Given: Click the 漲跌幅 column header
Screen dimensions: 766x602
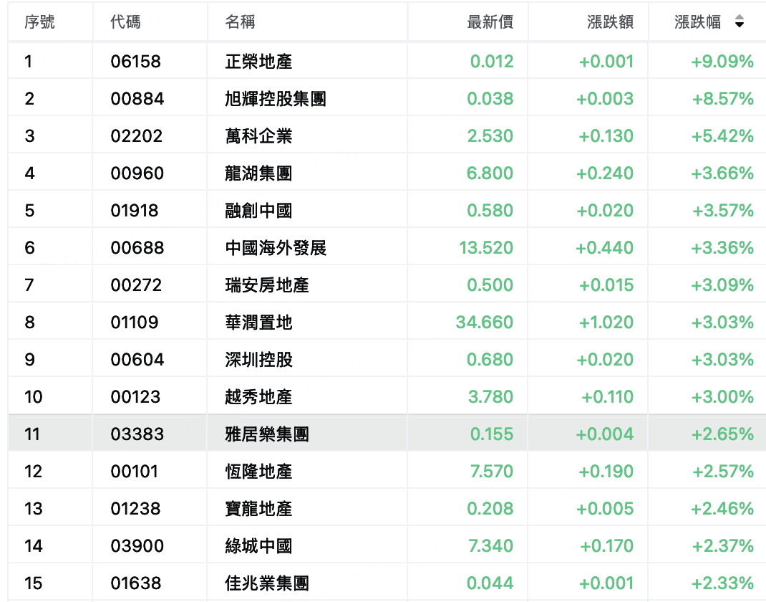Looking at the screenshot, I should (697, 22).
